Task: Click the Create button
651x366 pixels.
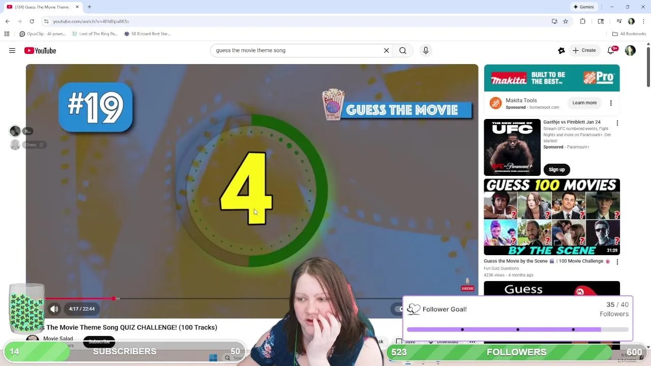Action: click(x=584, y=50)
